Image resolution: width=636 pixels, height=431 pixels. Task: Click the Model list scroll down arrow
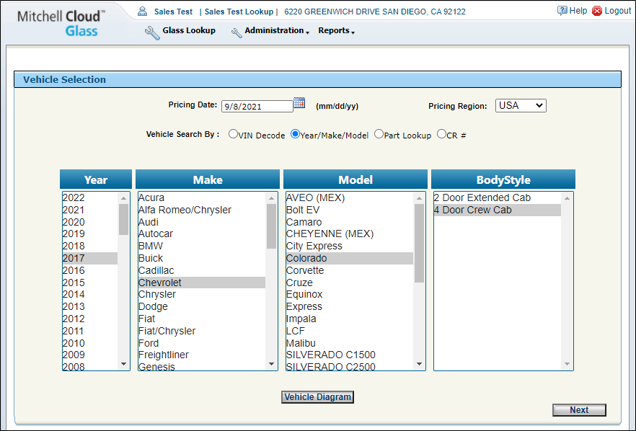click(420, 364)
